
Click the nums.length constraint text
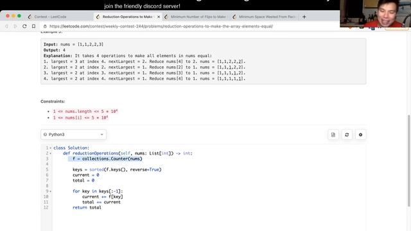coord(85,111)
